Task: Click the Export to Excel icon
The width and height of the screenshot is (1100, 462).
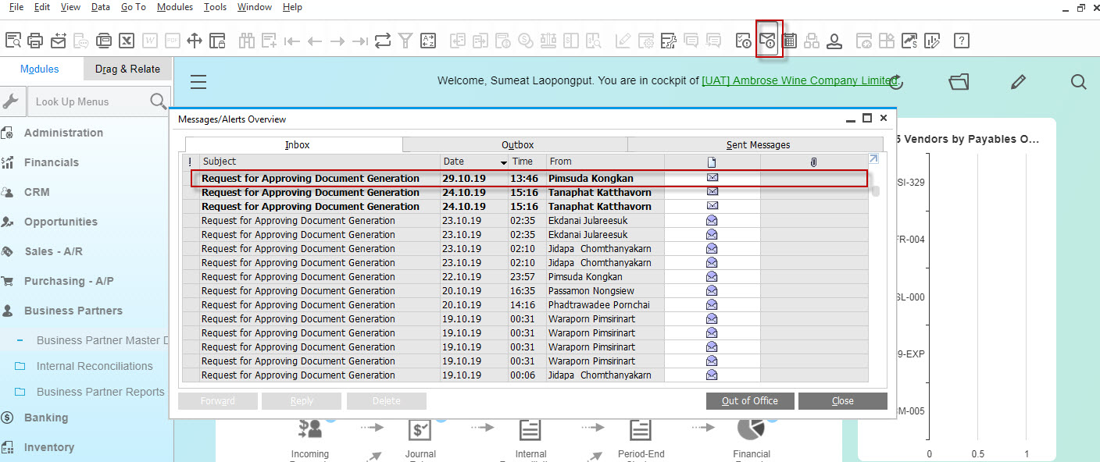Action: [x=127, y=40]
